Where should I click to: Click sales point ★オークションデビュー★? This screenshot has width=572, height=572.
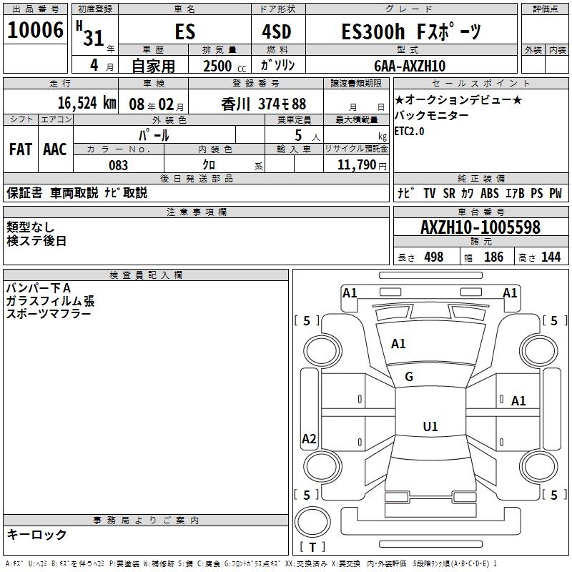click(x=458, y=100)
